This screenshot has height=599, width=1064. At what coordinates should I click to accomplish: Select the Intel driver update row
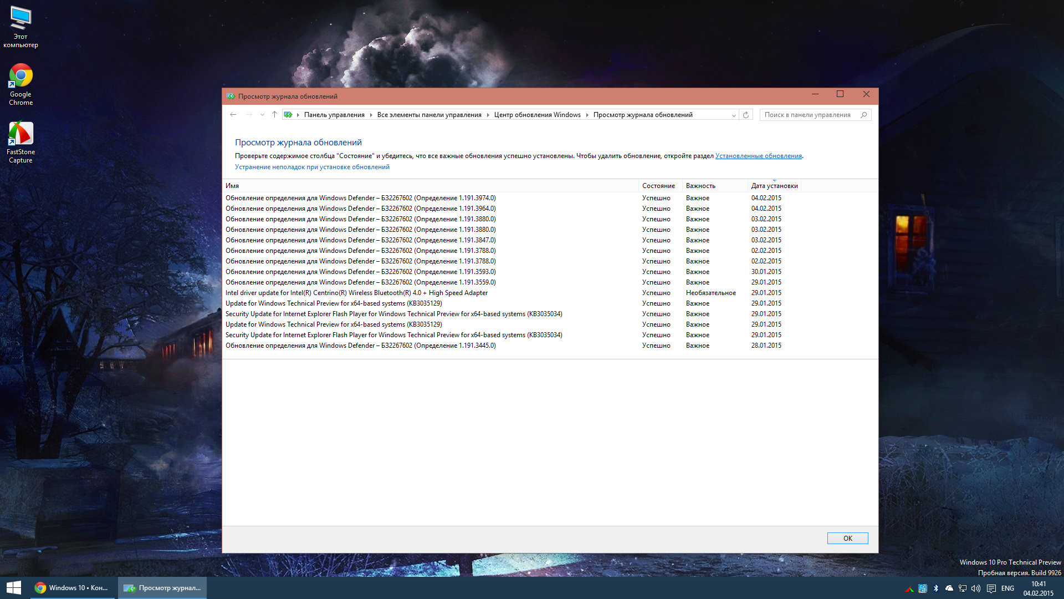click(x=356, y=293)
